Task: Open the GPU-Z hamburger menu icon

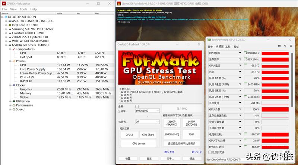Action: point(291,46)
